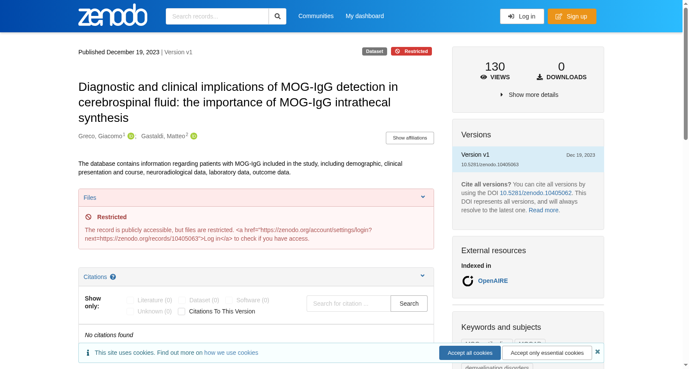Open the Communities menu item
689x369 pixels.
[316, 16]
